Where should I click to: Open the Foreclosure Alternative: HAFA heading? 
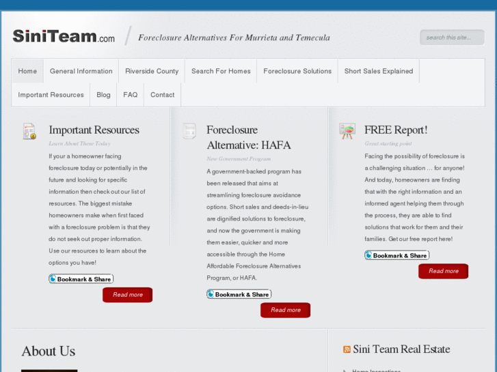(x=249, y=137)
